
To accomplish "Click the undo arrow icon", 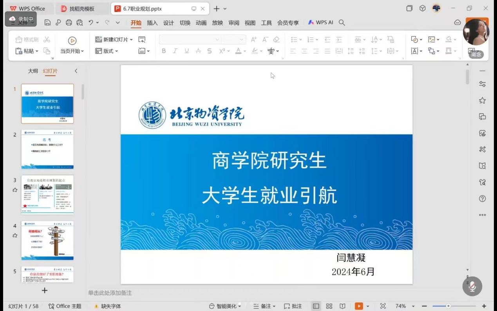I will point(91,23).
